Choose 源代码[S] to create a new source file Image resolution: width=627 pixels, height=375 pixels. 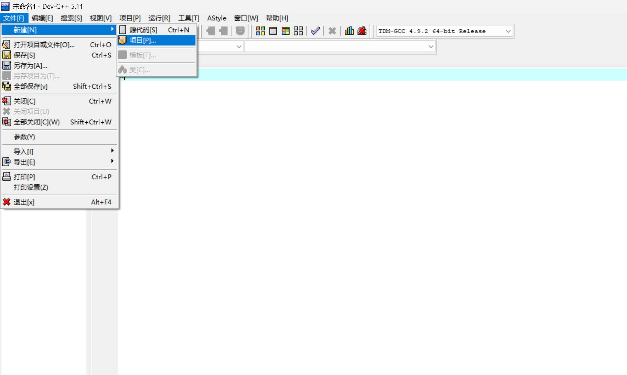point(156,30)
